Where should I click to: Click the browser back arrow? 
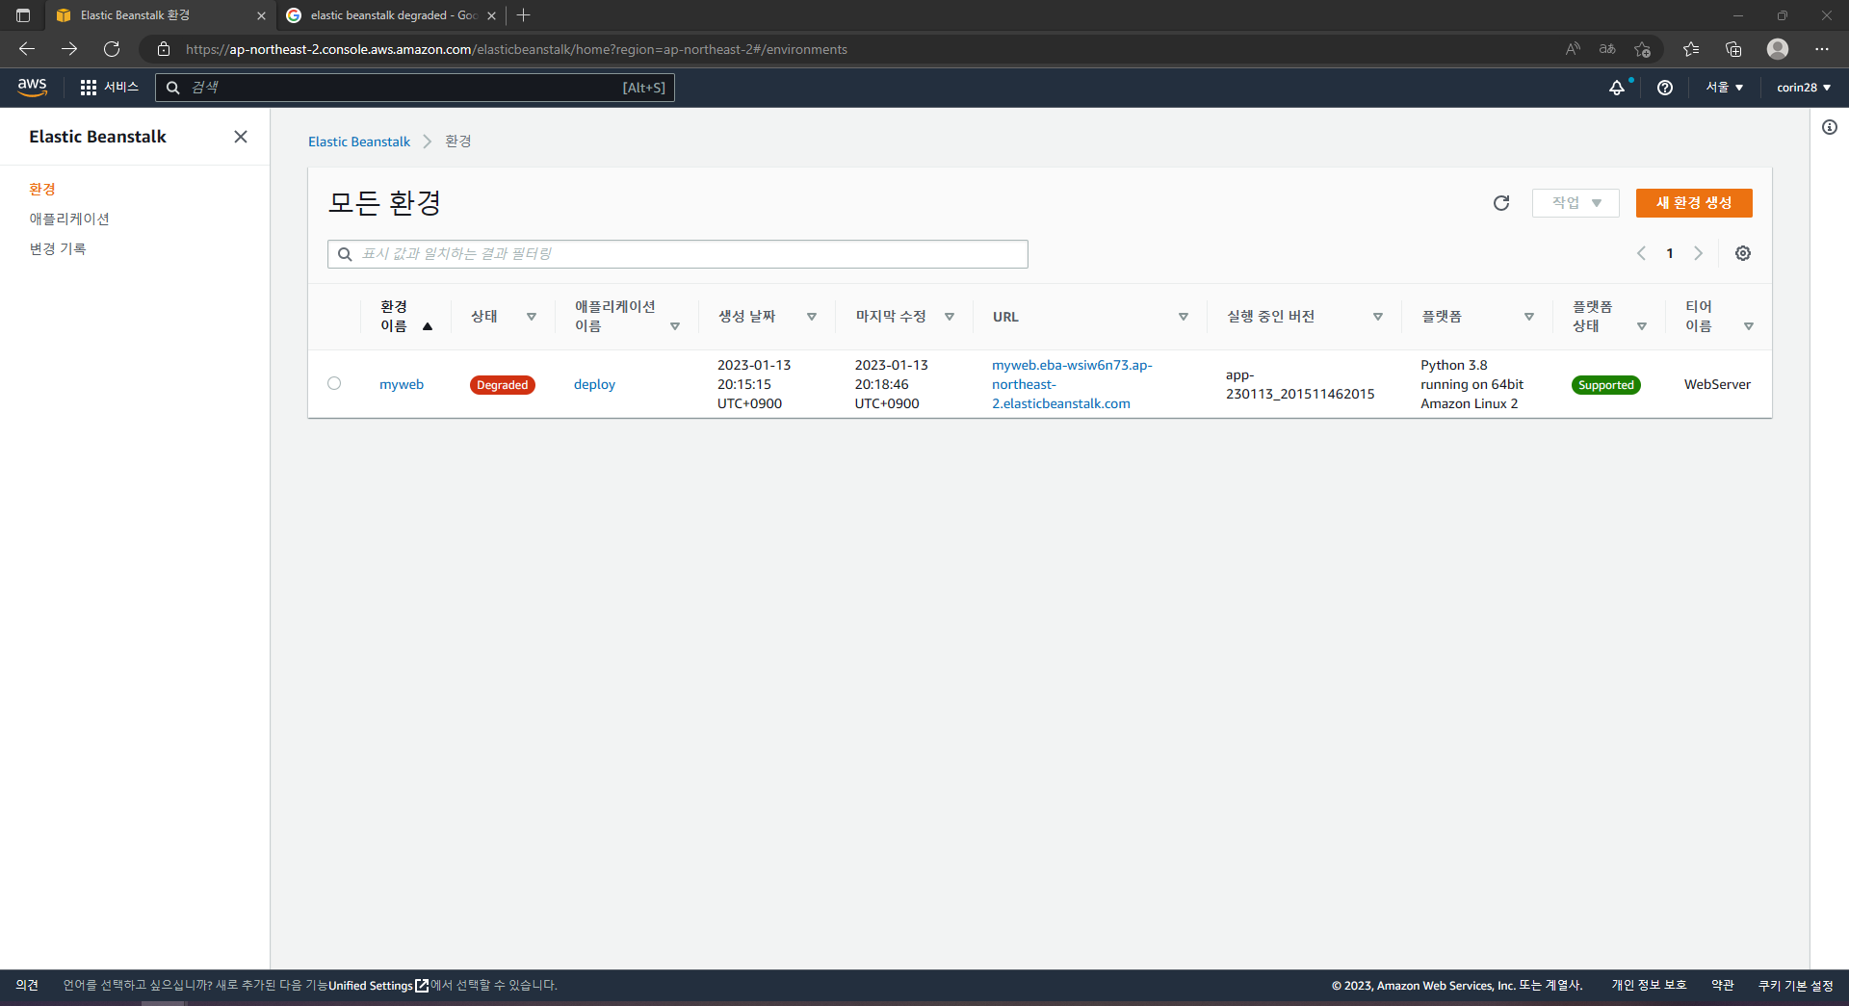pos(27,49)
